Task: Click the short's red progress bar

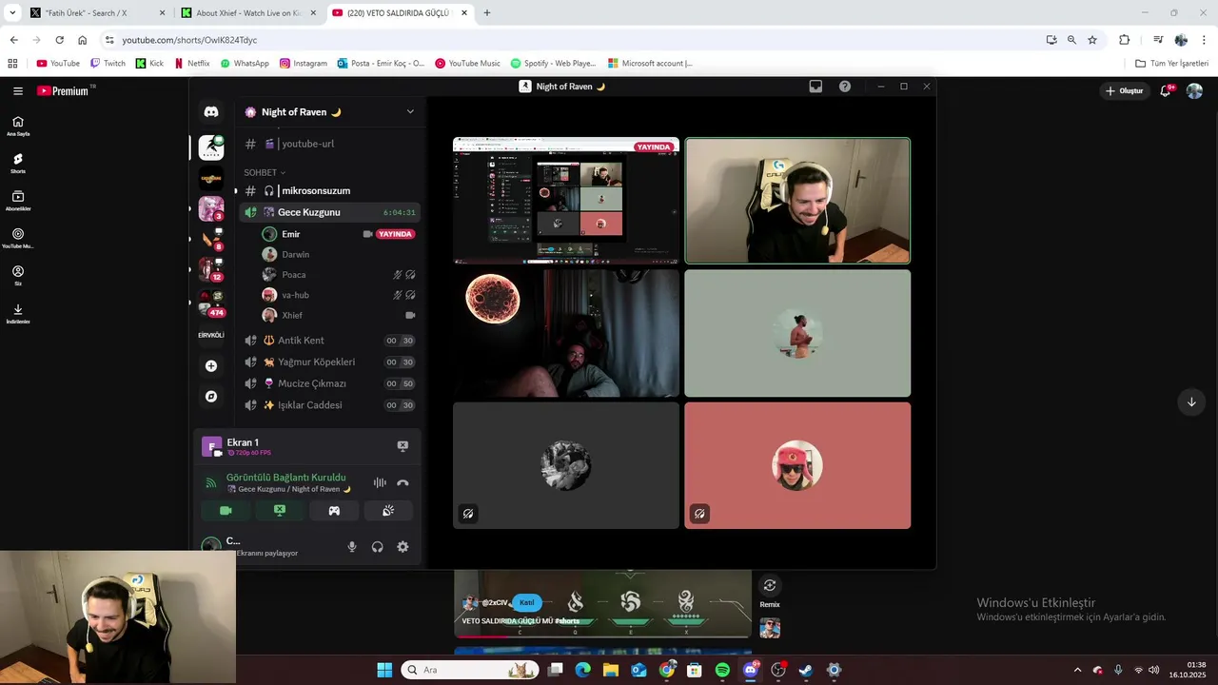Action: click(602, 636)
